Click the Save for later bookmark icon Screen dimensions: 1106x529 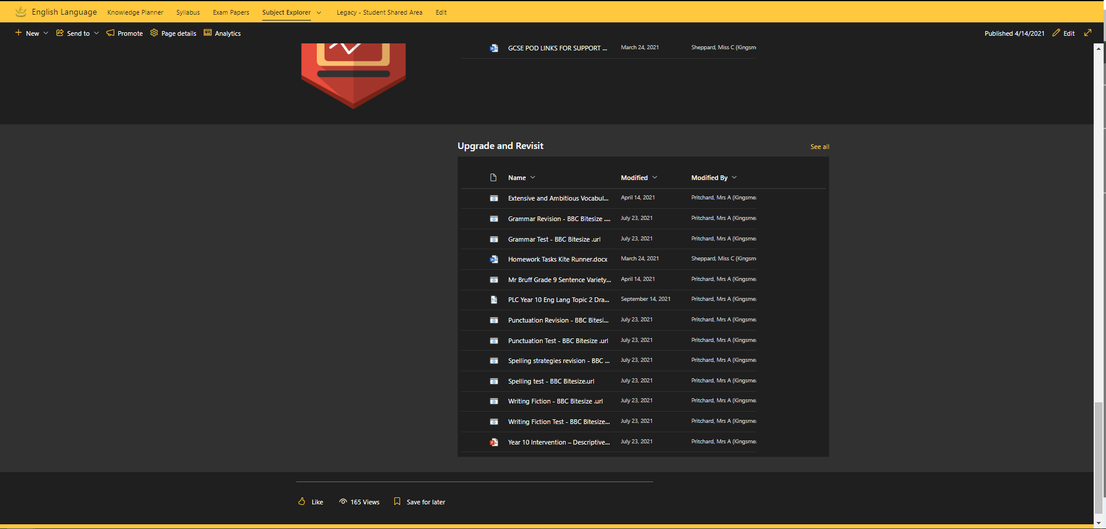tap(397, 501)
